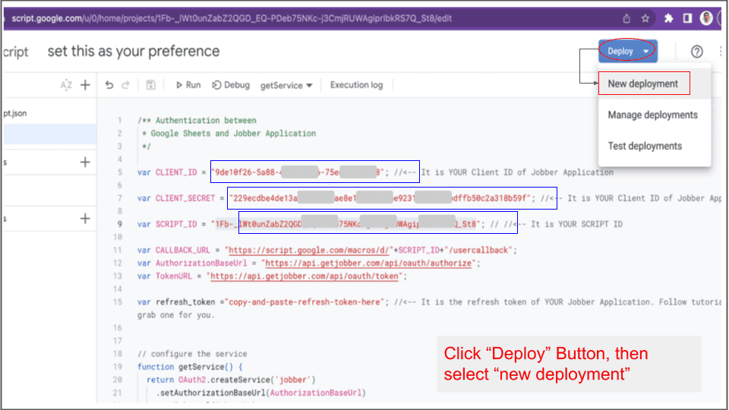Viewport: 729px width, 410px height.
Task: Bookmark page with the star icon
Action: [x=645, y=18]
